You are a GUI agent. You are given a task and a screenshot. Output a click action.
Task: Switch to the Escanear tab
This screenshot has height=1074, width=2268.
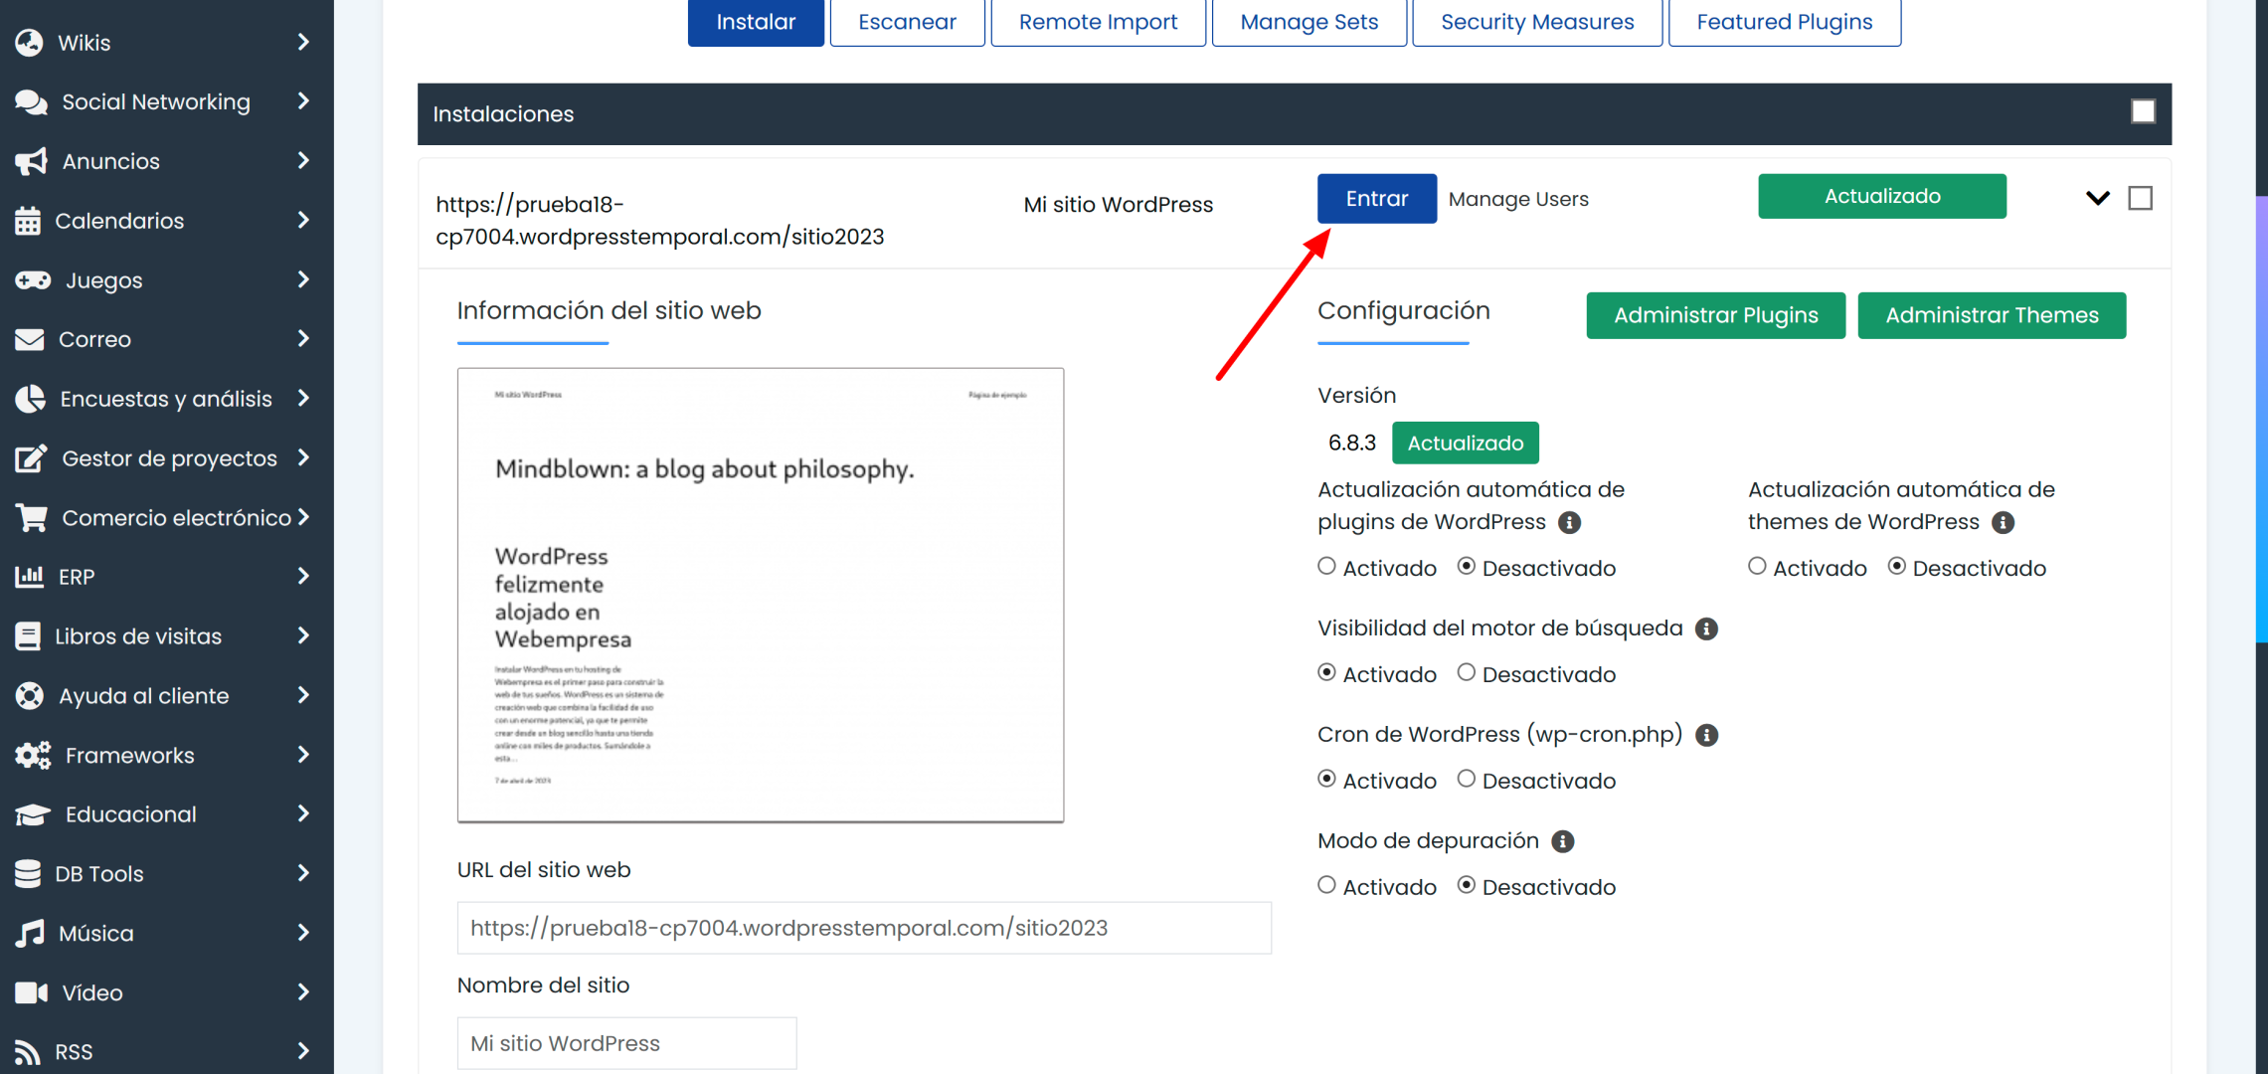pos(907,22)
